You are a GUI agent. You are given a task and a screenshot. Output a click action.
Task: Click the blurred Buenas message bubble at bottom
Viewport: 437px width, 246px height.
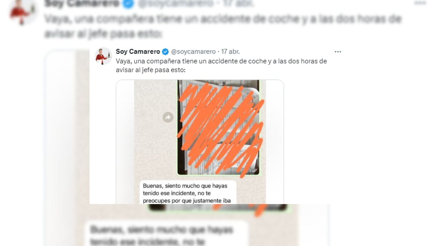(x=166, y=234)
